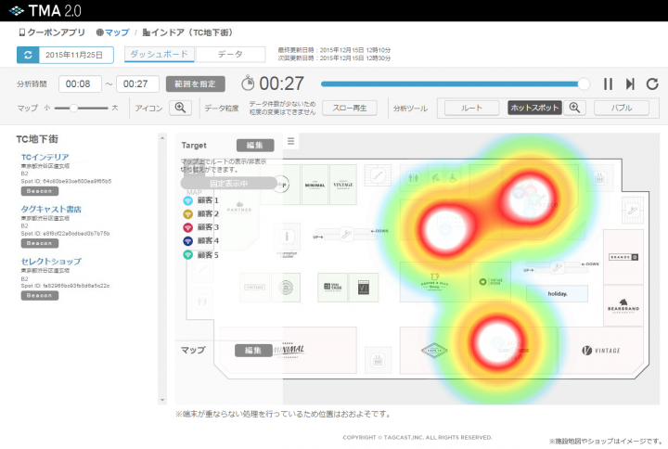Switch to the ダッシュボード tab
Screen dimensions: 668x449
point(160,54)
